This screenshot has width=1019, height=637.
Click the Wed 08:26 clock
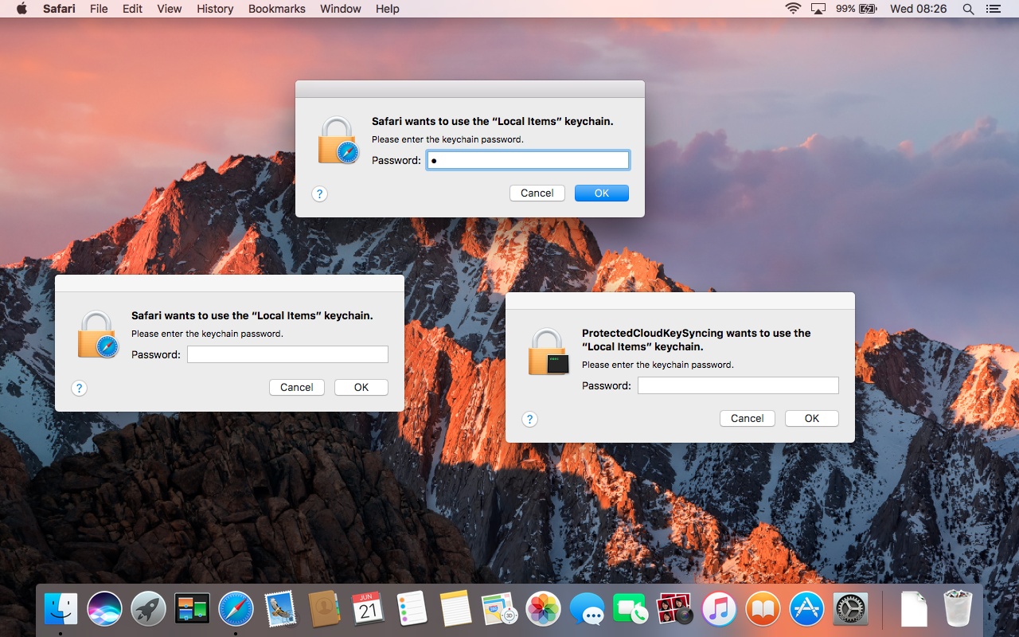pyautogui.click(x=919, y=9)
